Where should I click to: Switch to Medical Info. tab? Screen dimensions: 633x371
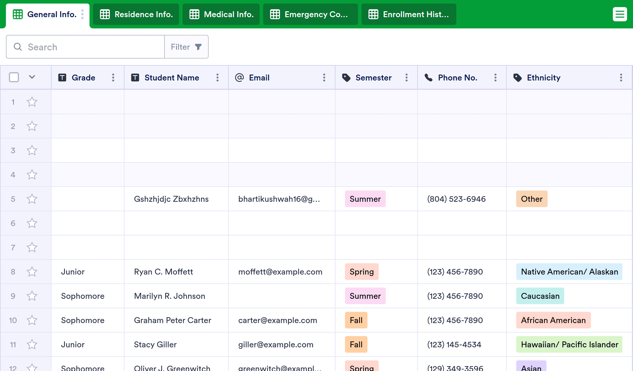click(221, 14)
